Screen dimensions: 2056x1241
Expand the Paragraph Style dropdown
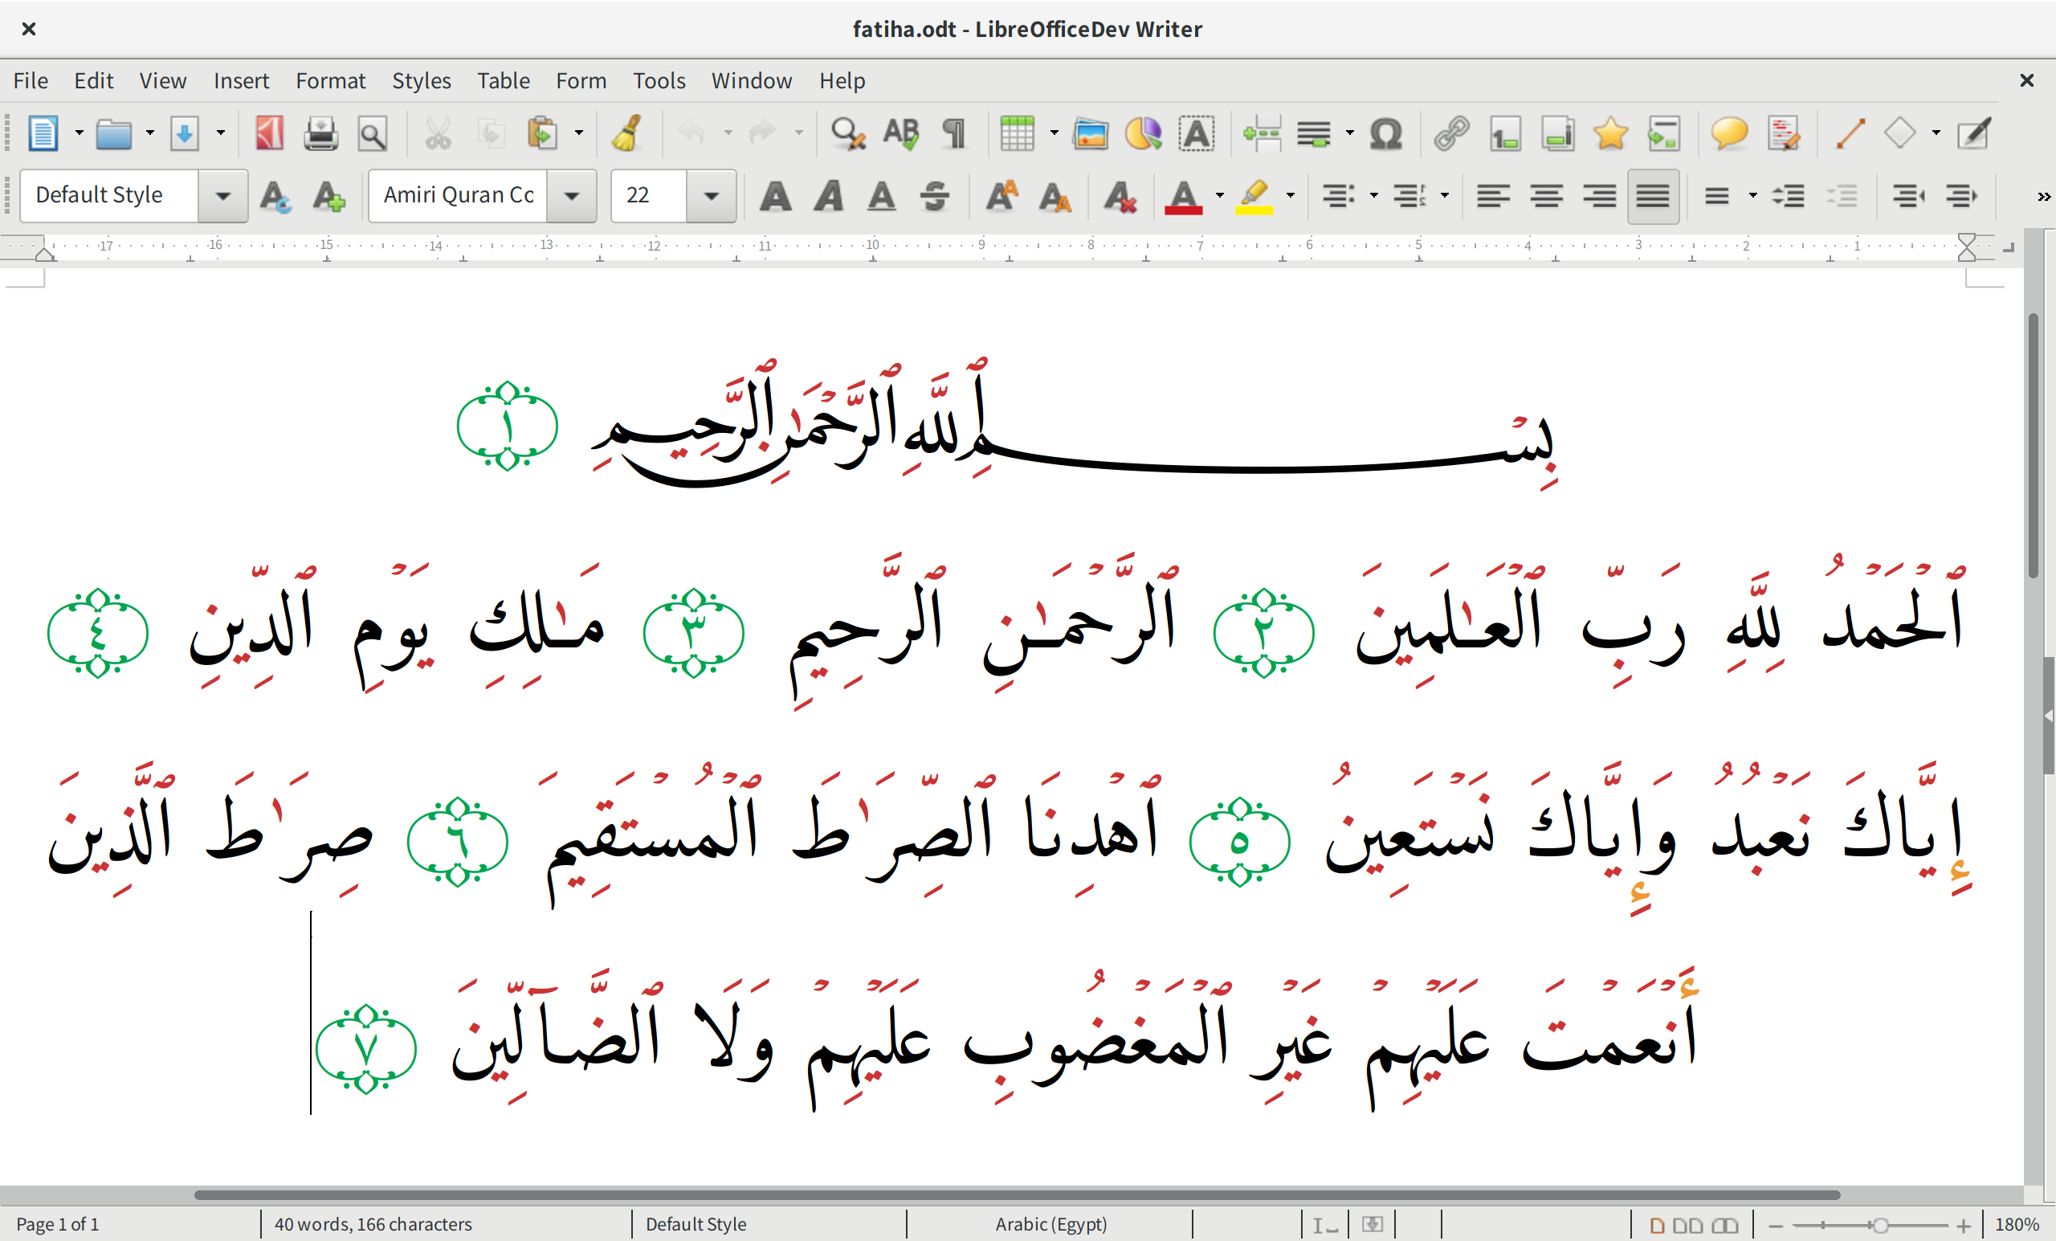coord(222,196)
